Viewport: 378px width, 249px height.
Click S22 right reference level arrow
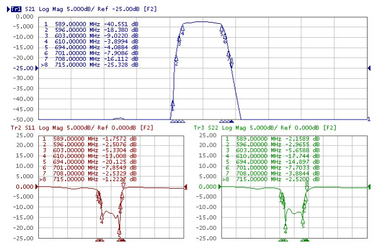[371, 187]
